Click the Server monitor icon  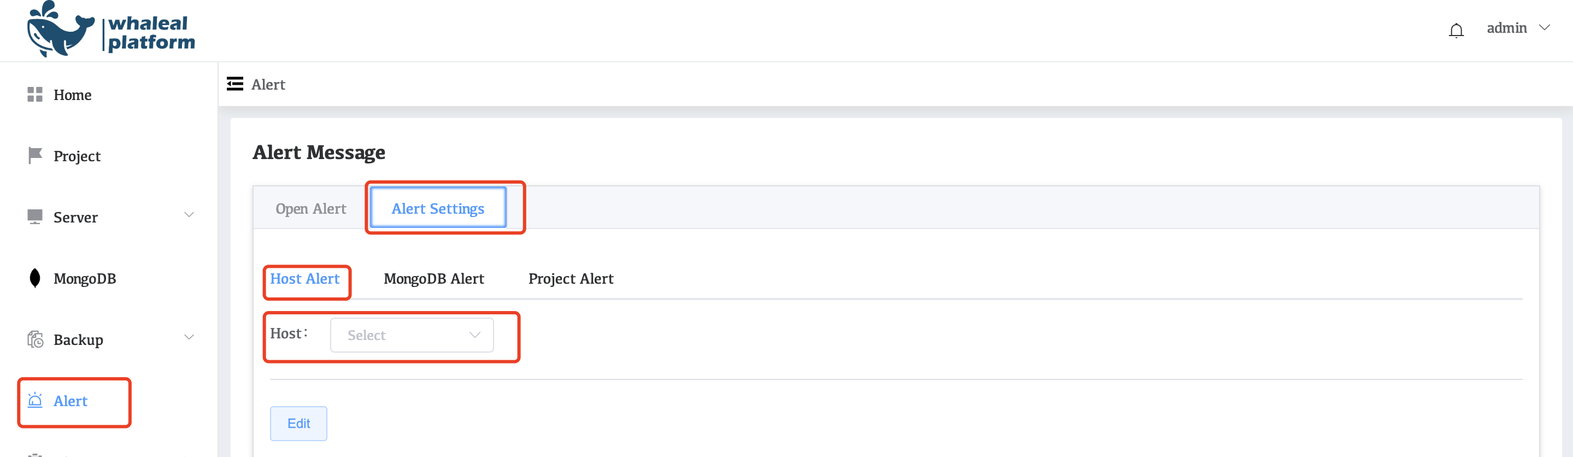35,217
